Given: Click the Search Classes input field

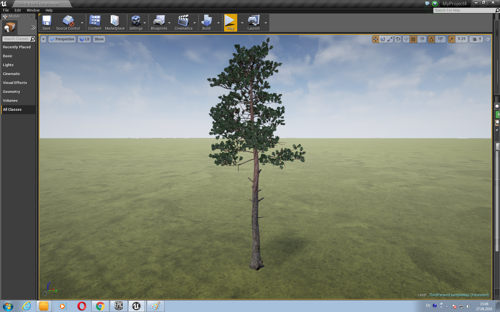Looking at the screenshot, I should [16, 39].
